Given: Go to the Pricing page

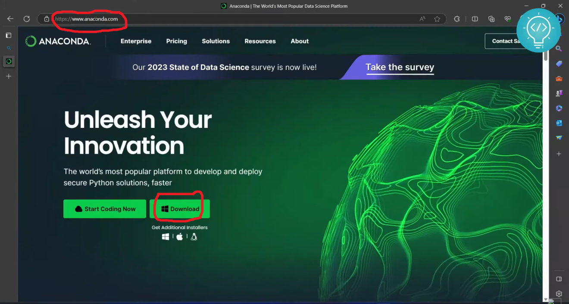Looking at the screenshot, I should pyautogui.click(x=176, y=41).
